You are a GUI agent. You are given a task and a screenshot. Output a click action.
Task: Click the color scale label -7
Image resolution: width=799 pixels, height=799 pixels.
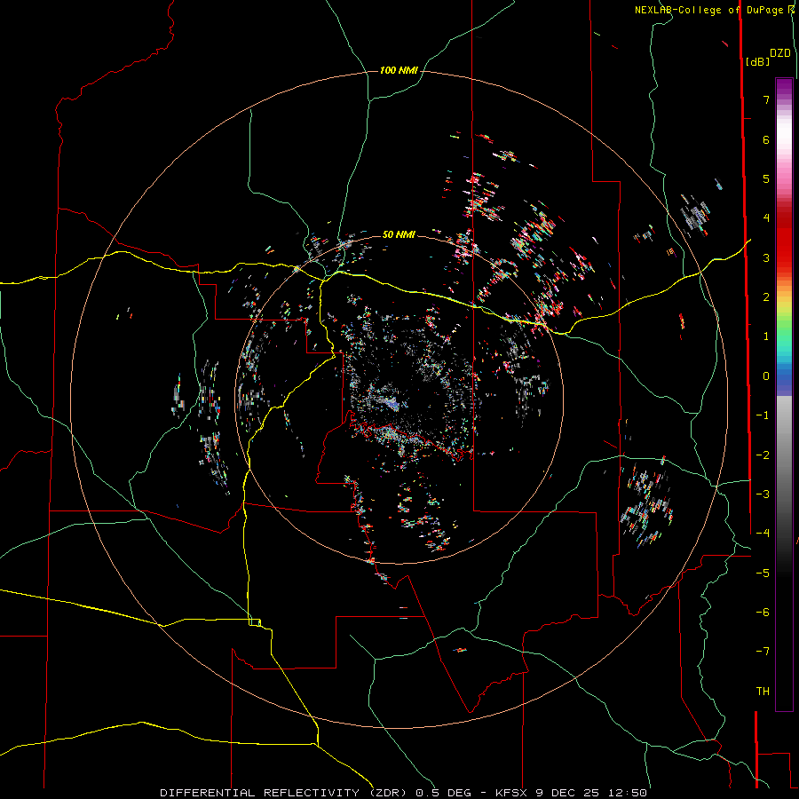click(x=763, y=652)
